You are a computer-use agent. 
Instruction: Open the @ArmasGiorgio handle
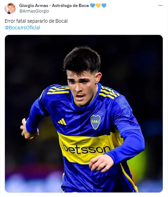point(34,11)
